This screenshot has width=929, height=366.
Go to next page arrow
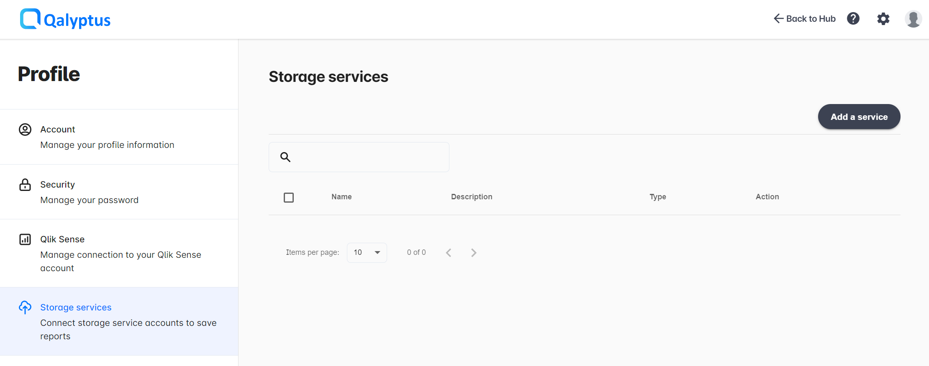tap(474, 253)
